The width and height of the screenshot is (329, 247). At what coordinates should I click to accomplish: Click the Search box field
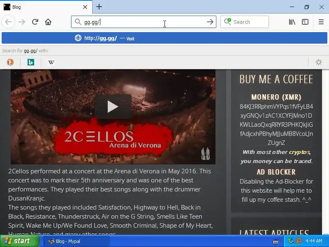pos(245,22)
